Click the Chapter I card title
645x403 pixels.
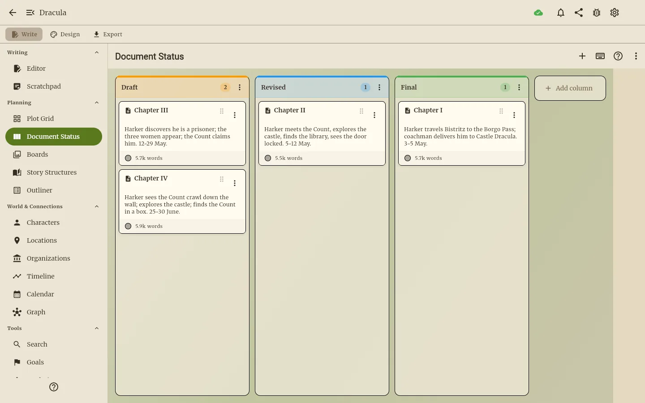tap(428, 110)
